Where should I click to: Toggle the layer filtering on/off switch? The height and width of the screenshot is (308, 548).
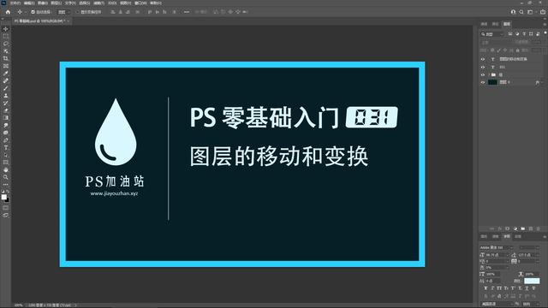coord(545,33)
